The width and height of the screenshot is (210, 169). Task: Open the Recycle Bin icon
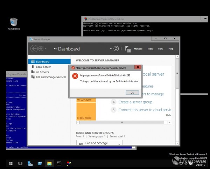pos(14,24)
